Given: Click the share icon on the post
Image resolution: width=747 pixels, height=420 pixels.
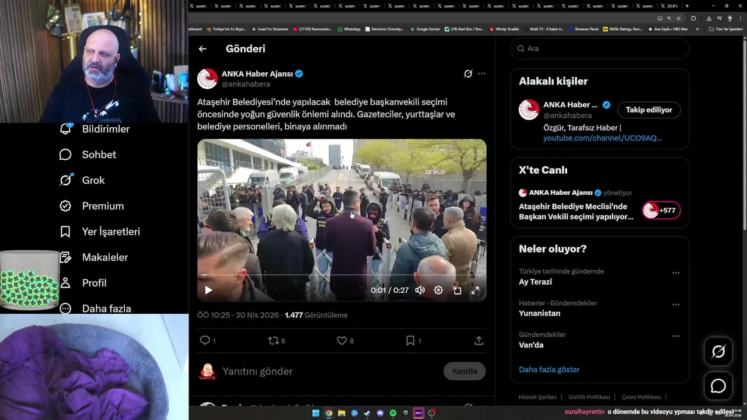Looking at the screenshot, I should [x=479, y=341].
